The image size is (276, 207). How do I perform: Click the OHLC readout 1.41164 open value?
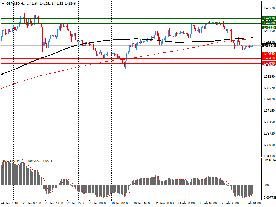point(32,4)
